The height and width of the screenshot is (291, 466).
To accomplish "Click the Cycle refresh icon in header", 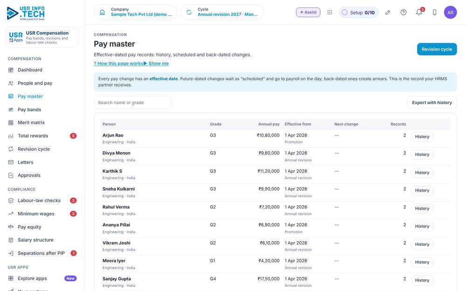I will (189, 13).
